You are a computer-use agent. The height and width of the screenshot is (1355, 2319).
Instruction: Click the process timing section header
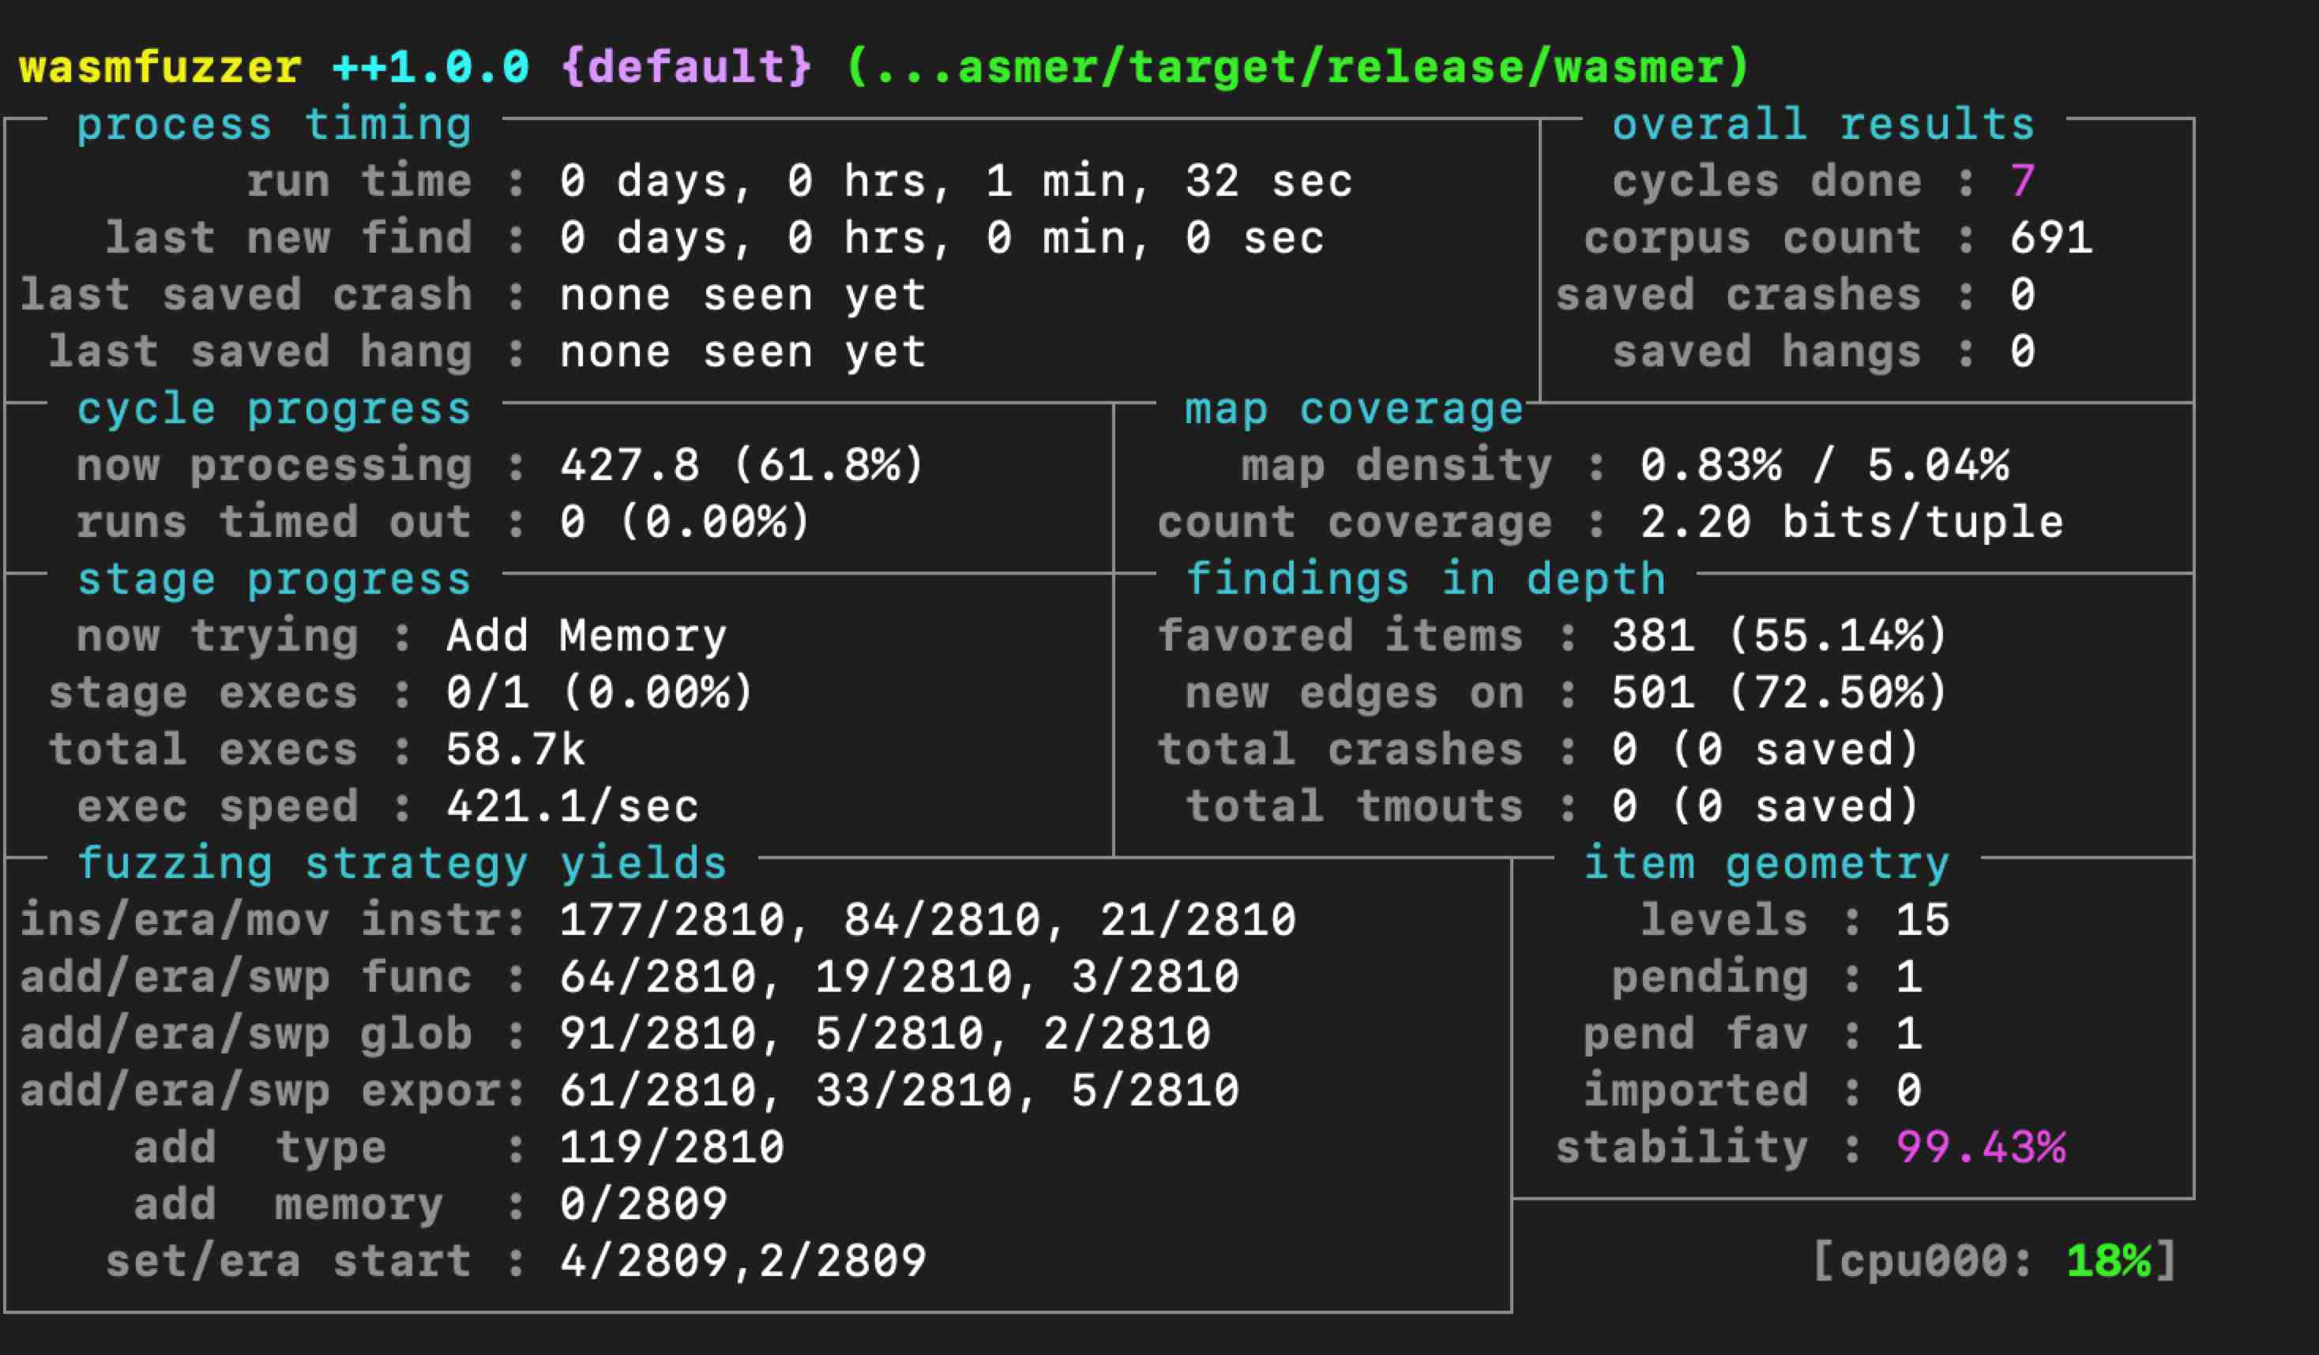pyautogui.click(x=273, y=124)
